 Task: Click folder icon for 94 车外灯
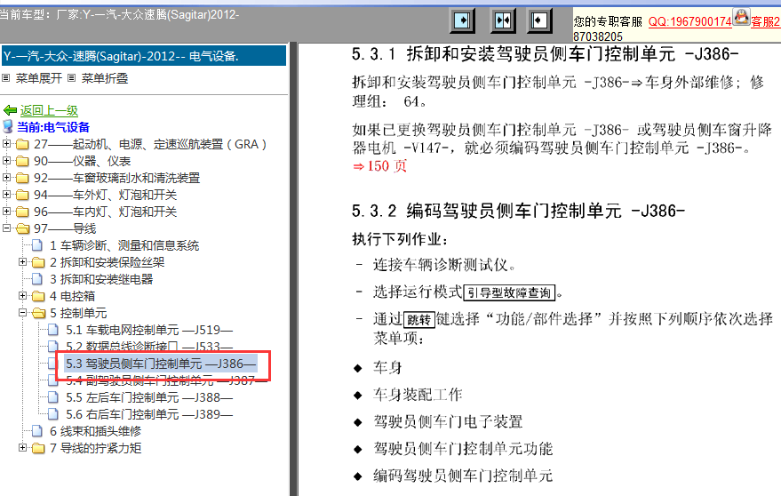(22, 195)
